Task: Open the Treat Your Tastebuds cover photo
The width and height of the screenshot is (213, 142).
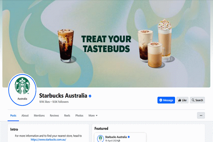Action: point(106,44)
